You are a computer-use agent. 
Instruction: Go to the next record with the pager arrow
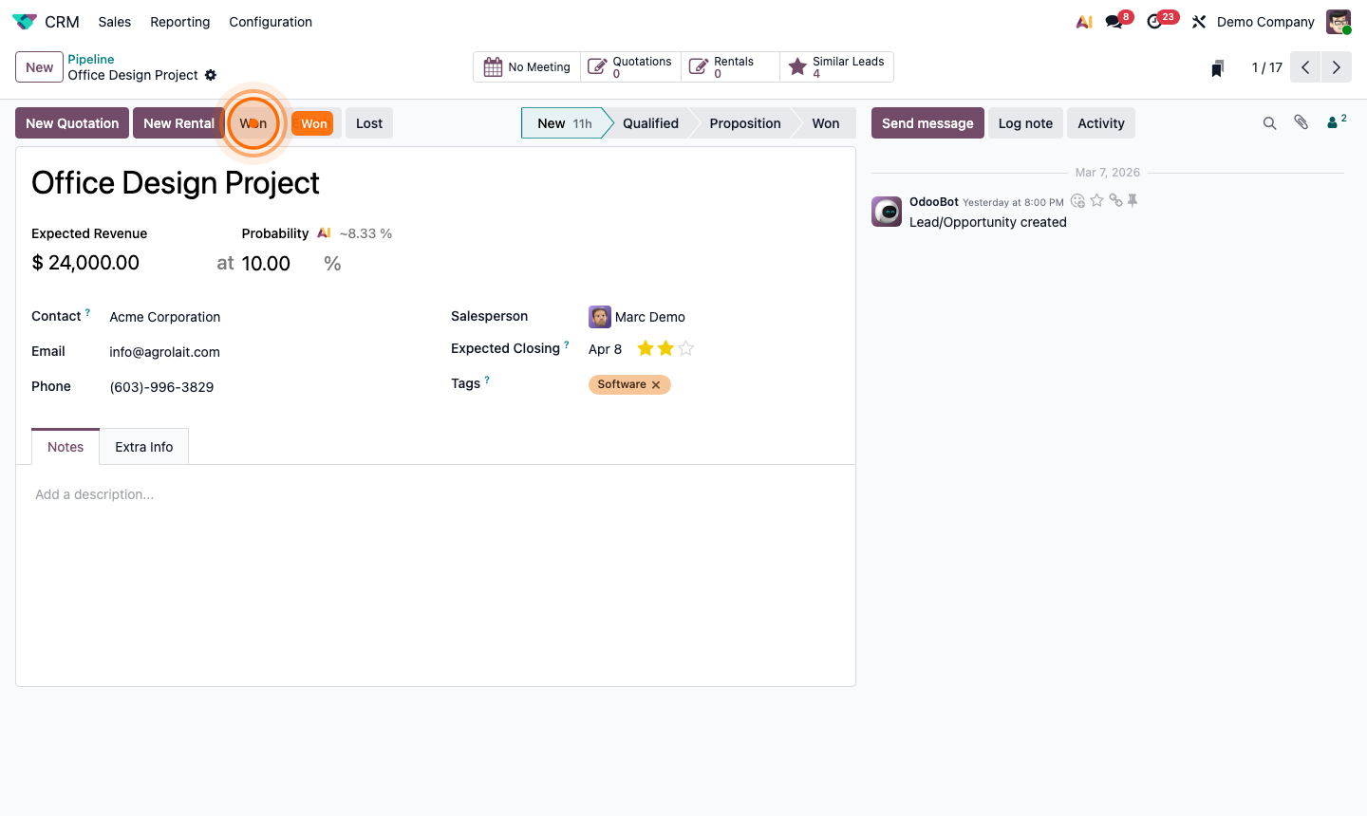1337,66
